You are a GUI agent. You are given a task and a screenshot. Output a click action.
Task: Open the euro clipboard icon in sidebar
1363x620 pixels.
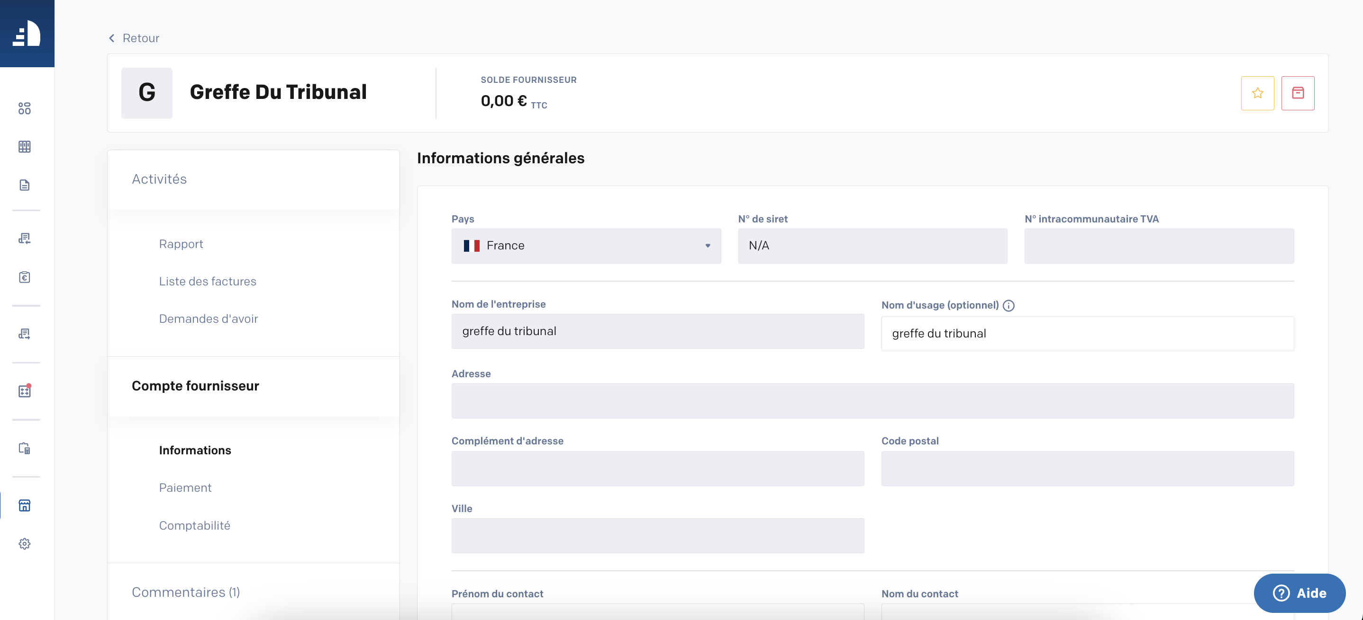[24, 277]
